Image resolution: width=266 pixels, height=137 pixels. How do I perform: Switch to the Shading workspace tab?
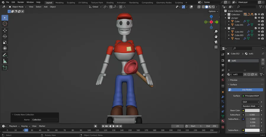(x=110, y=3)
